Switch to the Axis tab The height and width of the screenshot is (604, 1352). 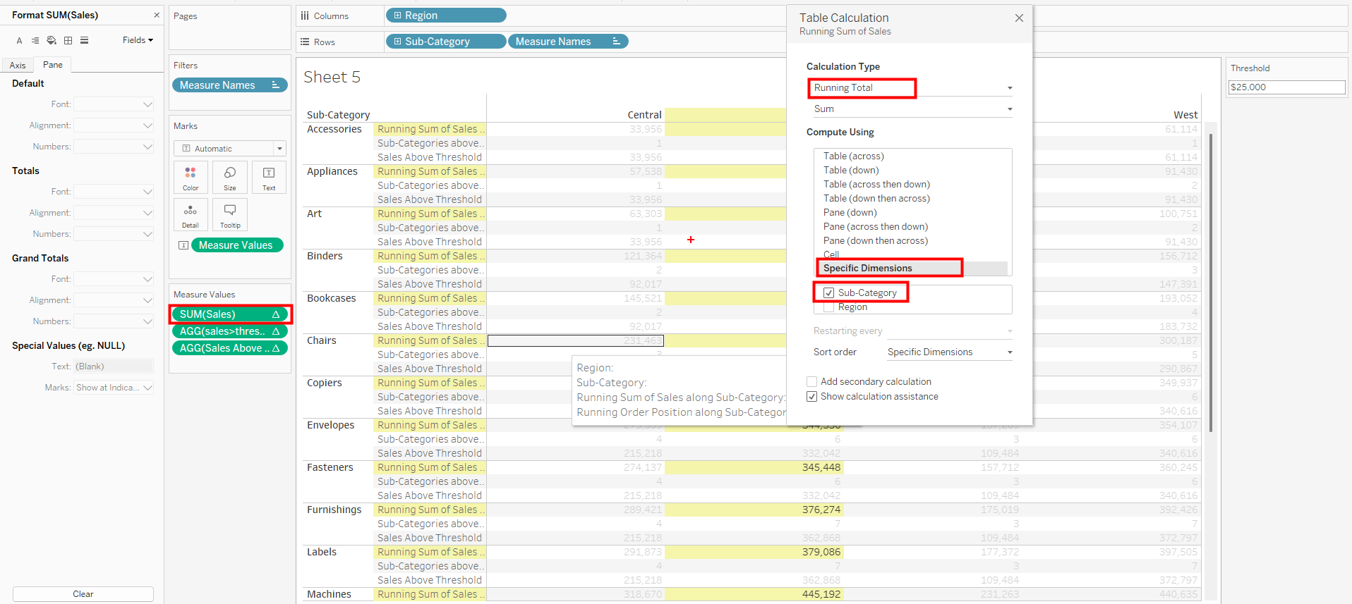pyautogui.click(x=18, y=65)
